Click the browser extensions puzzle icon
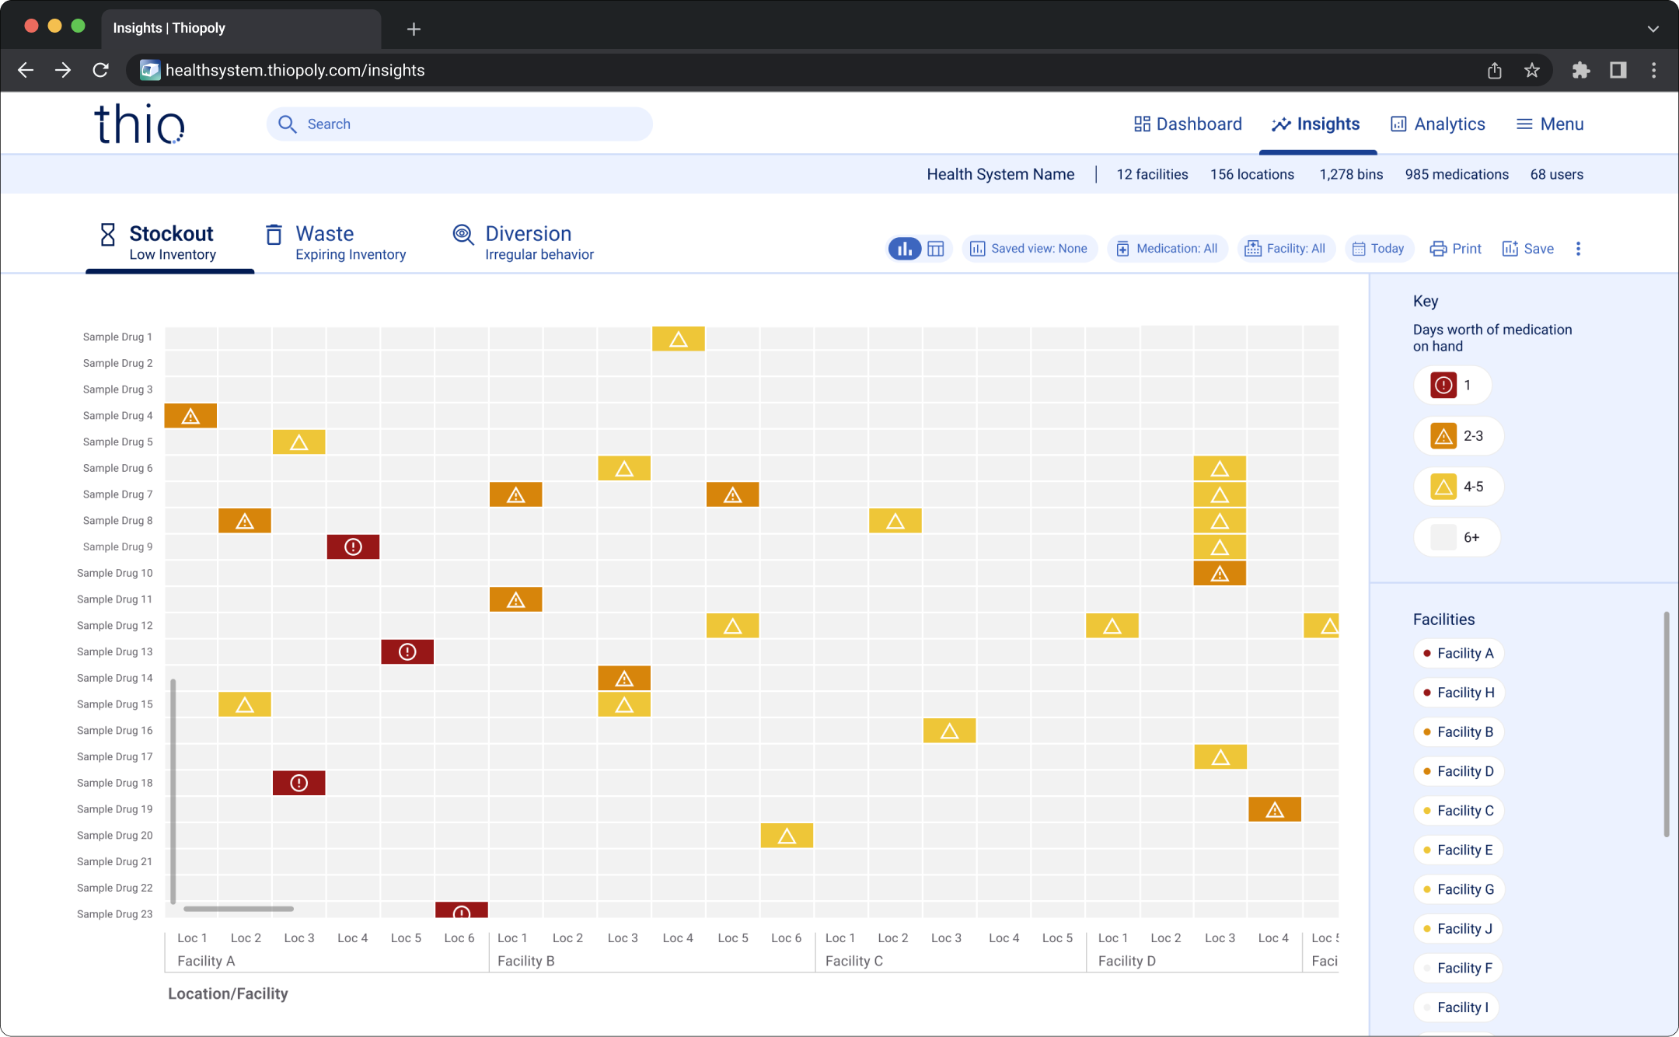The height and width of the screenshot is (1037, 1679). click(x=1580, y=71)
